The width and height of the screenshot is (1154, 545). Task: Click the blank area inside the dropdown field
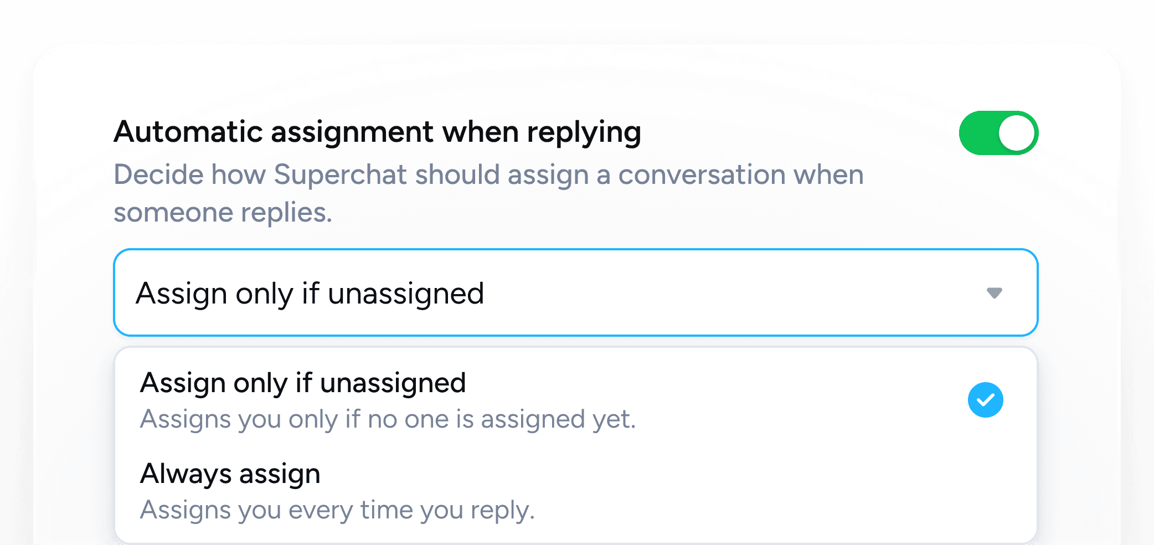tap(720, 293)
